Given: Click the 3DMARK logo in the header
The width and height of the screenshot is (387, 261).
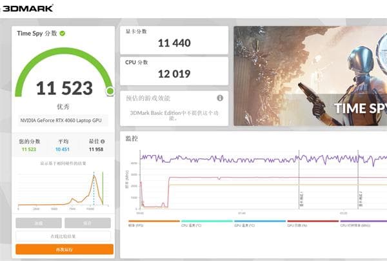Looking at the screenshot, I should (x=27, y=8).
